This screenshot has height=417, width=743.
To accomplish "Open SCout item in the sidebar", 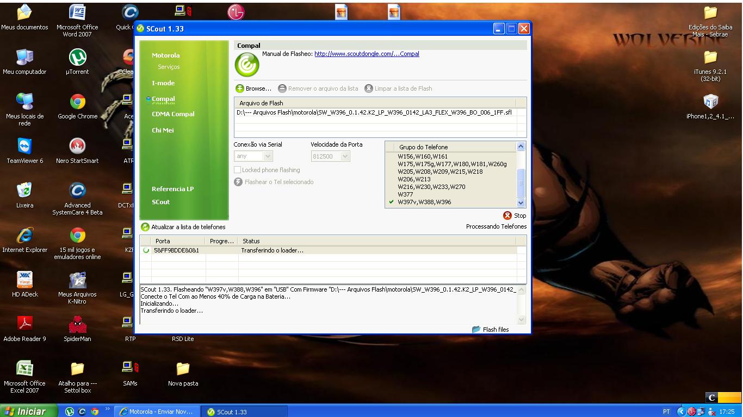I will point(160,202).
